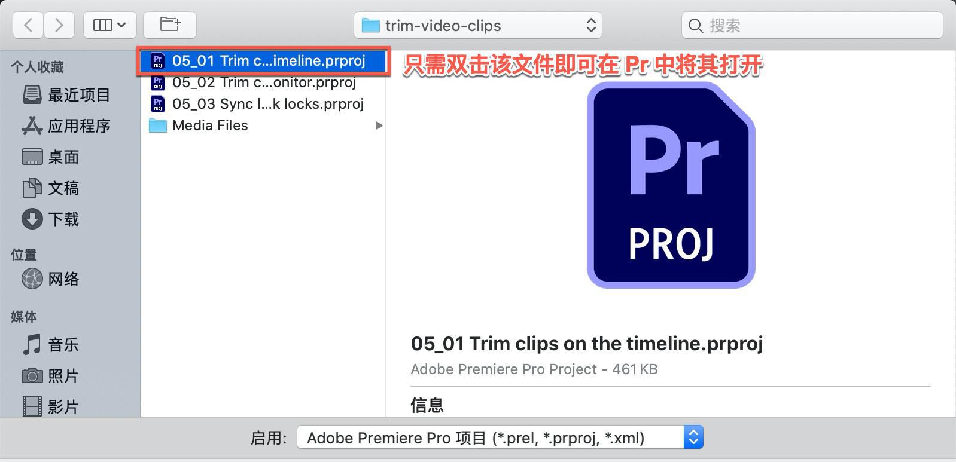Click the Pr icon of the 05_03 file
This screenshot has height=462, width=956.
point(158,104)
